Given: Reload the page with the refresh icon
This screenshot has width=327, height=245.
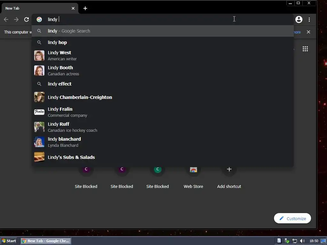Looking at the screenshot, I should pyautogui.click(x=27, y=19).
